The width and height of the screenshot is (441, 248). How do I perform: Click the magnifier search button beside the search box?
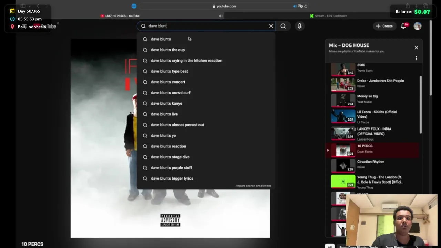(283, 26)
